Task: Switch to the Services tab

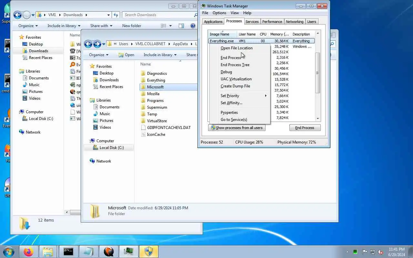Action: coord(252,22)
